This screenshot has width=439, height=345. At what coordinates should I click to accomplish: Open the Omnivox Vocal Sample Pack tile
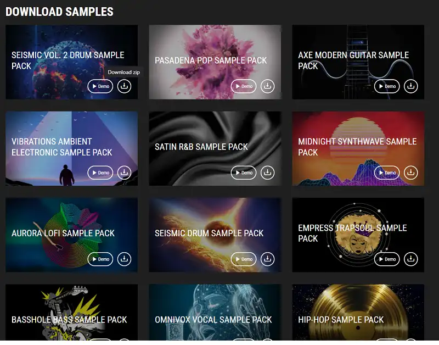coord(215,313)
